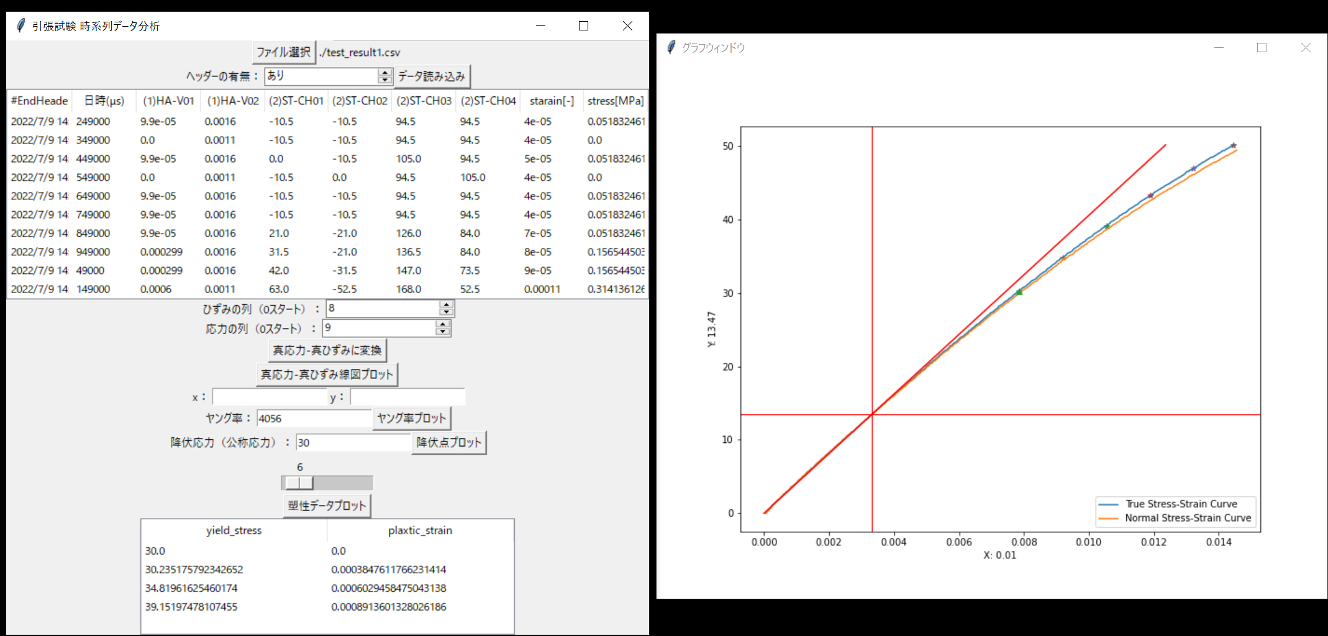Select the table row with 日時 749000
This screenshot has height=636, width=1328.
[x=327, y=214]
